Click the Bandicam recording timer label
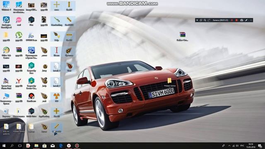This screenshot has height=149, width=265. (220, 20)
